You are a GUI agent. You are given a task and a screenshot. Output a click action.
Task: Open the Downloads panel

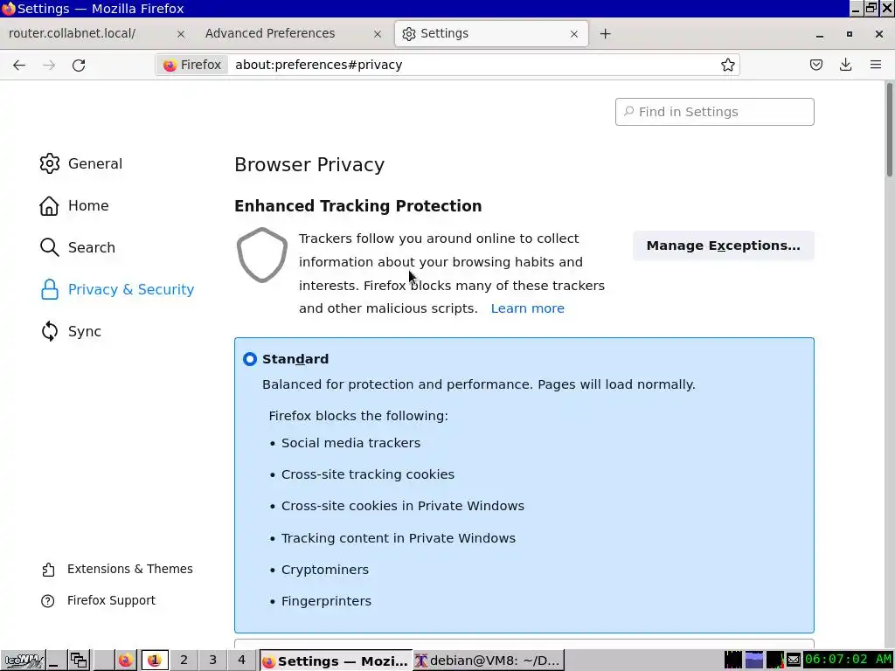click(846, 65)
